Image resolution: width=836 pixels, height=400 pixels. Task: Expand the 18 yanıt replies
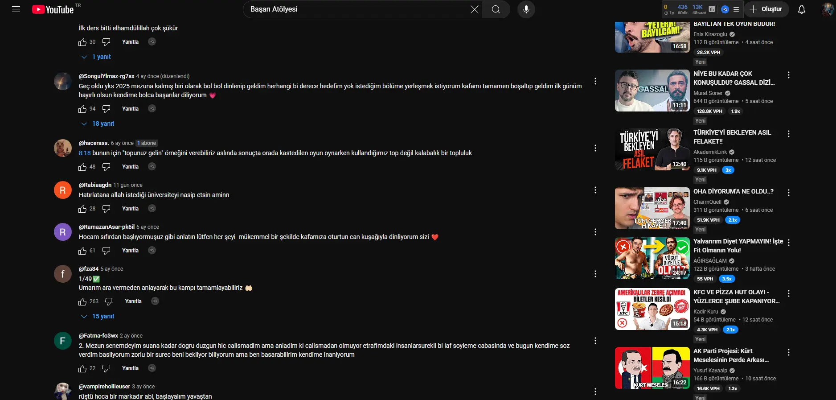[x=98, y=124]
